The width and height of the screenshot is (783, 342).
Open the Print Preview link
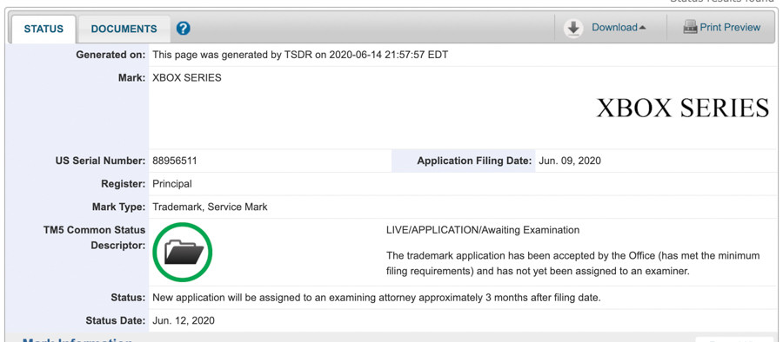coord(730,28)
